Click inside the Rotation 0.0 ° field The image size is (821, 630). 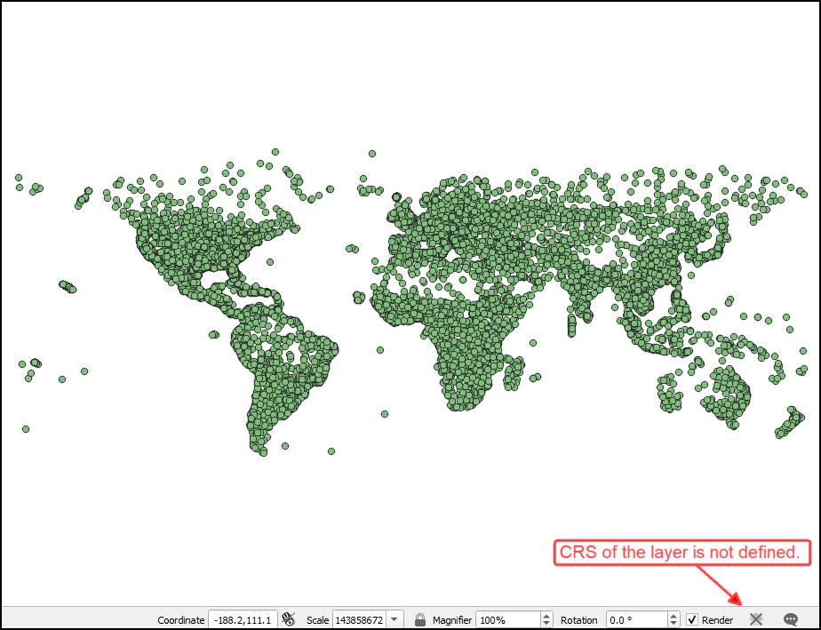(x=635, y=620)
